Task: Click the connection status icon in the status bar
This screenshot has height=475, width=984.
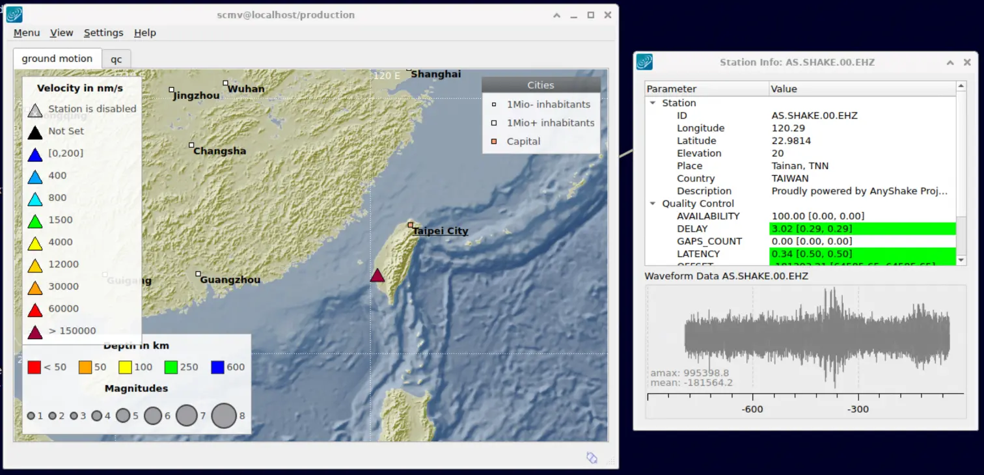Action: [592, 457]
